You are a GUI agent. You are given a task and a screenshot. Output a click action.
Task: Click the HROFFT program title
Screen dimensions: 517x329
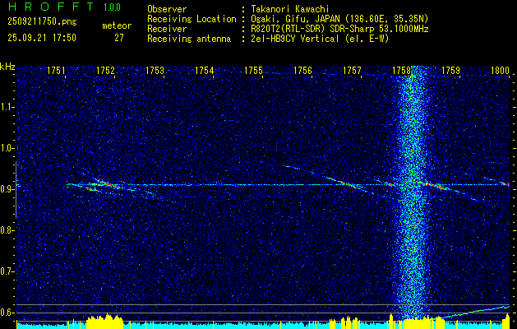pyautogui.click(x=51, y=7)
